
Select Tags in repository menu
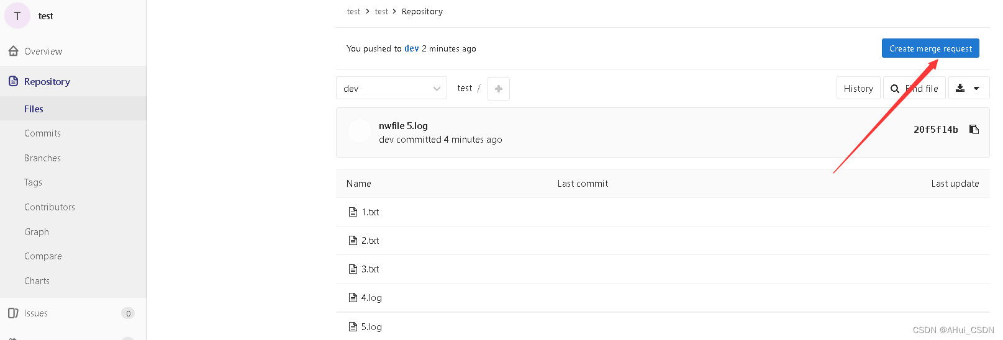coord(33,182)
